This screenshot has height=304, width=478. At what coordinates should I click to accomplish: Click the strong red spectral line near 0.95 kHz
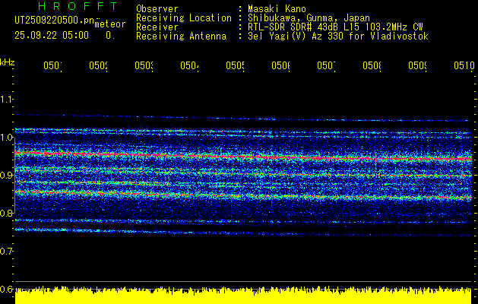(x=243, y=156)
